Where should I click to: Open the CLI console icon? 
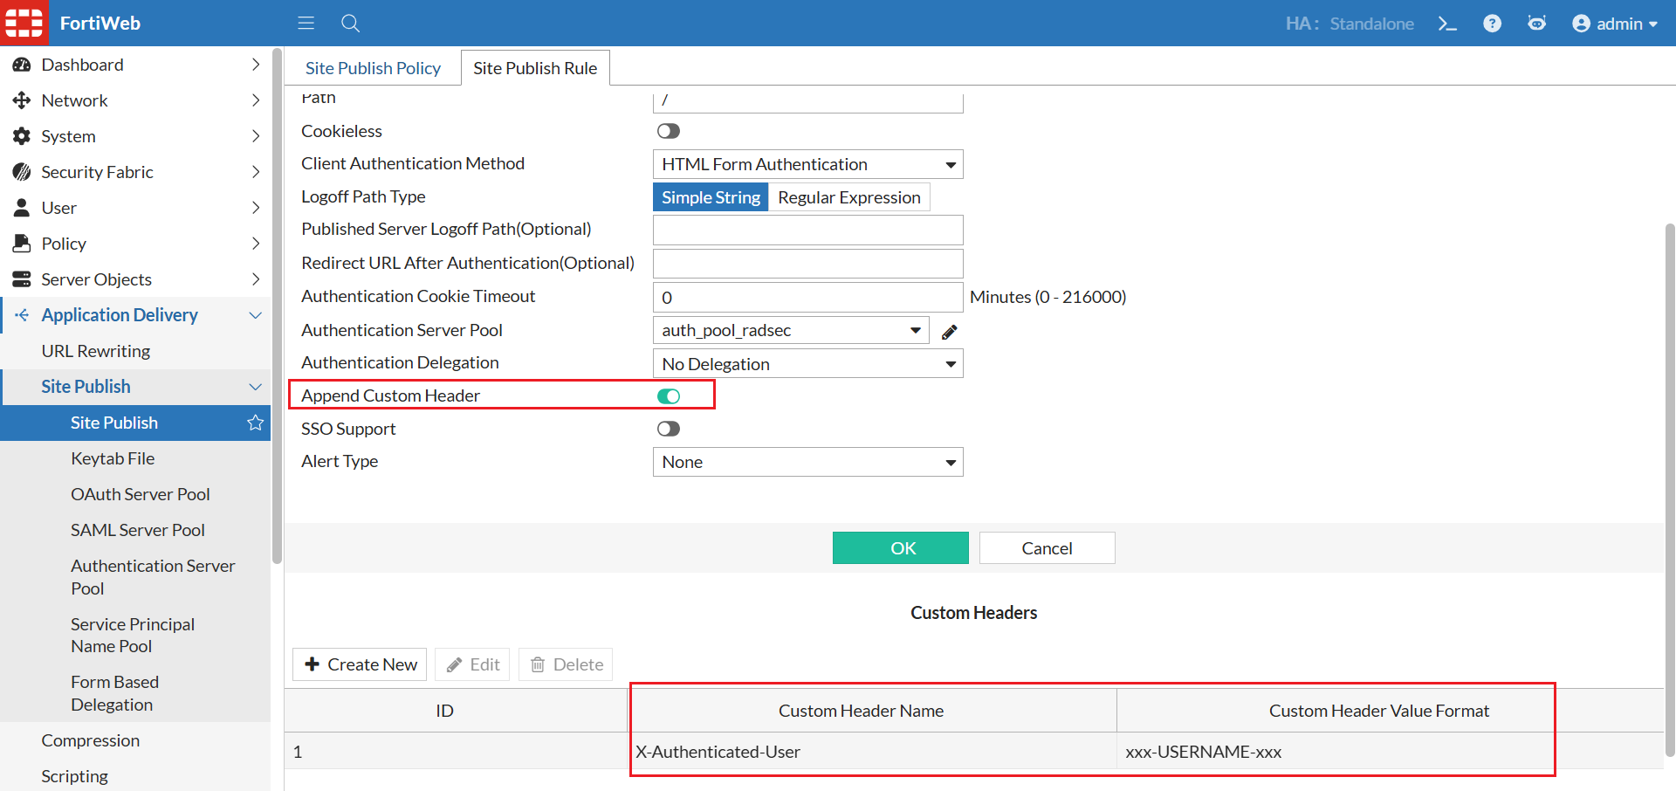(1447, 24)
